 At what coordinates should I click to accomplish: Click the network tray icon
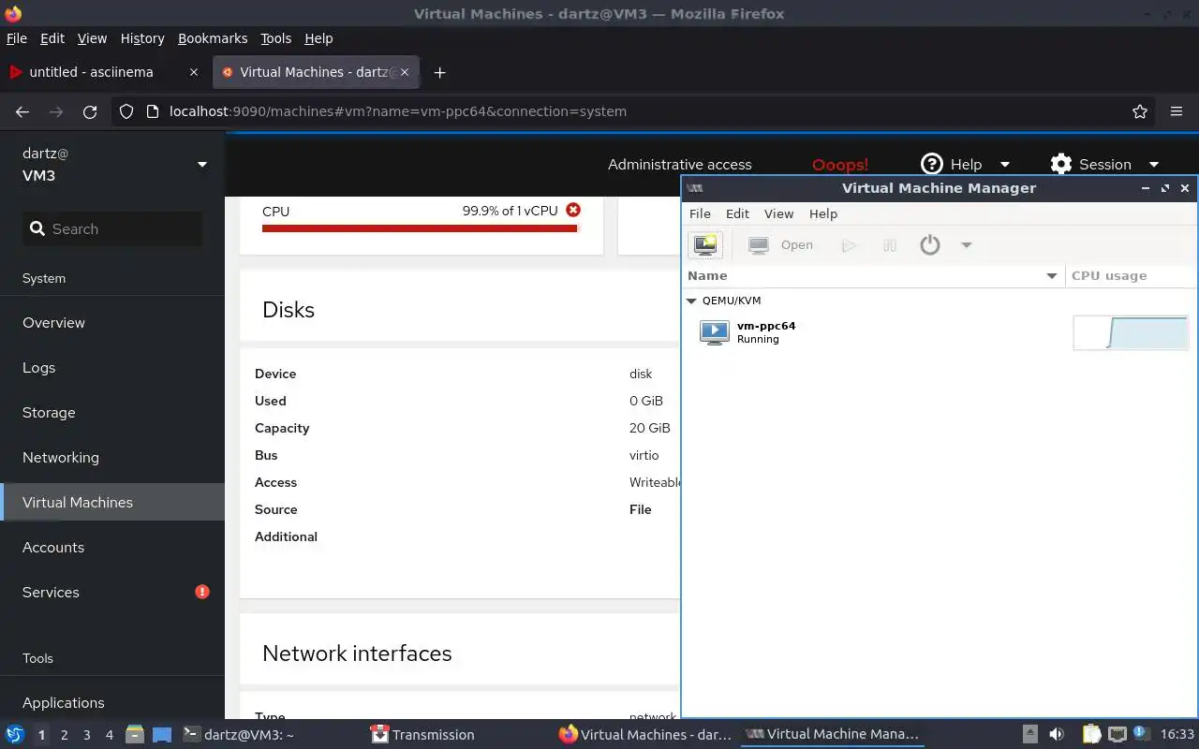point(1117,735)
